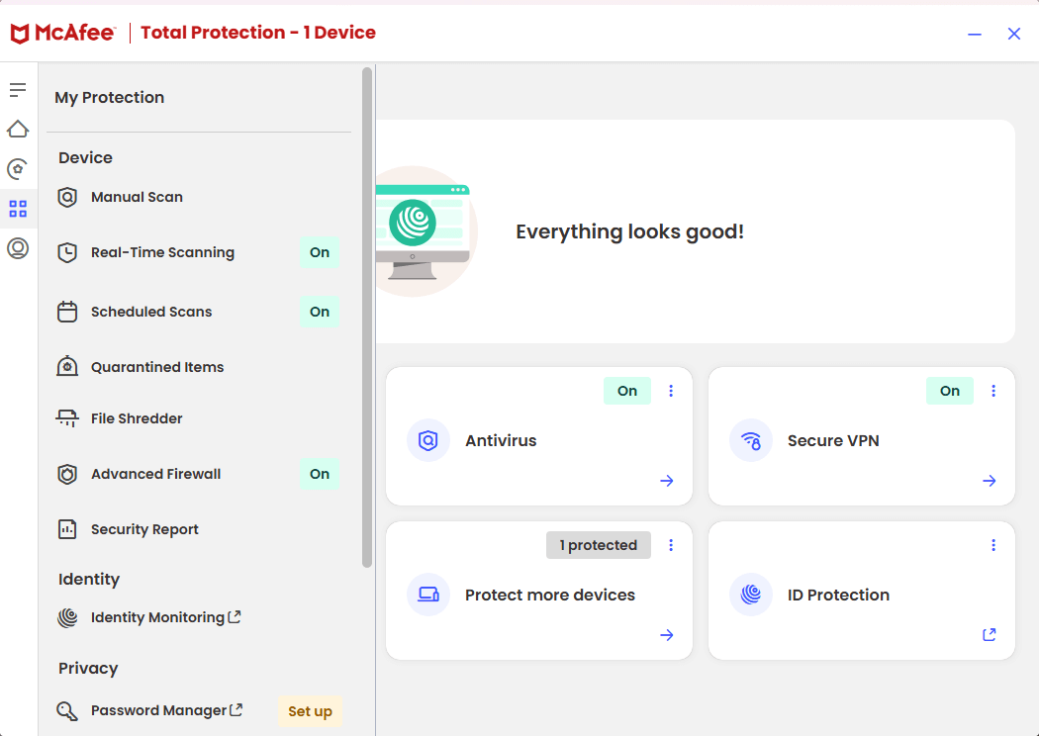Viewport: 1039px width, 736px height.
Task: Click the On badge on Antivirus card
Action: point(626,391)
